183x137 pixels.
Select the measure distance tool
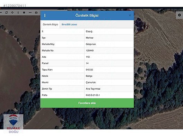(x=30, y=12)
